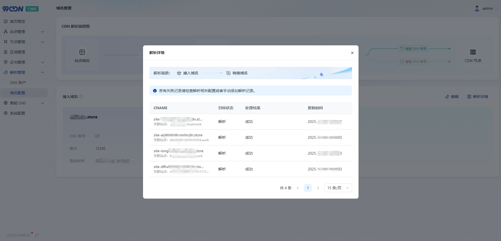
Task: Open 首页概览 in the sidebar
Action: tap(18, 21)
